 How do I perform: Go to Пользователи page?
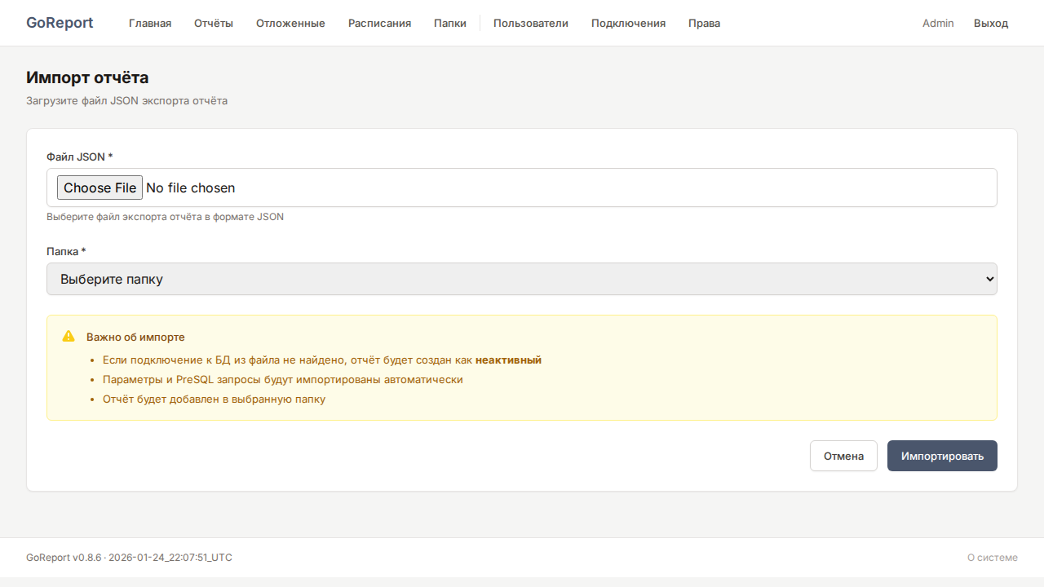coord(531,23)
